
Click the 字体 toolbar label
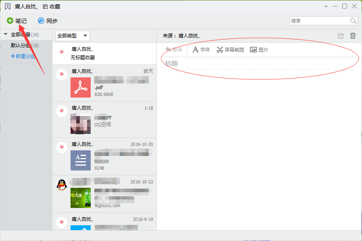[205, 50]
